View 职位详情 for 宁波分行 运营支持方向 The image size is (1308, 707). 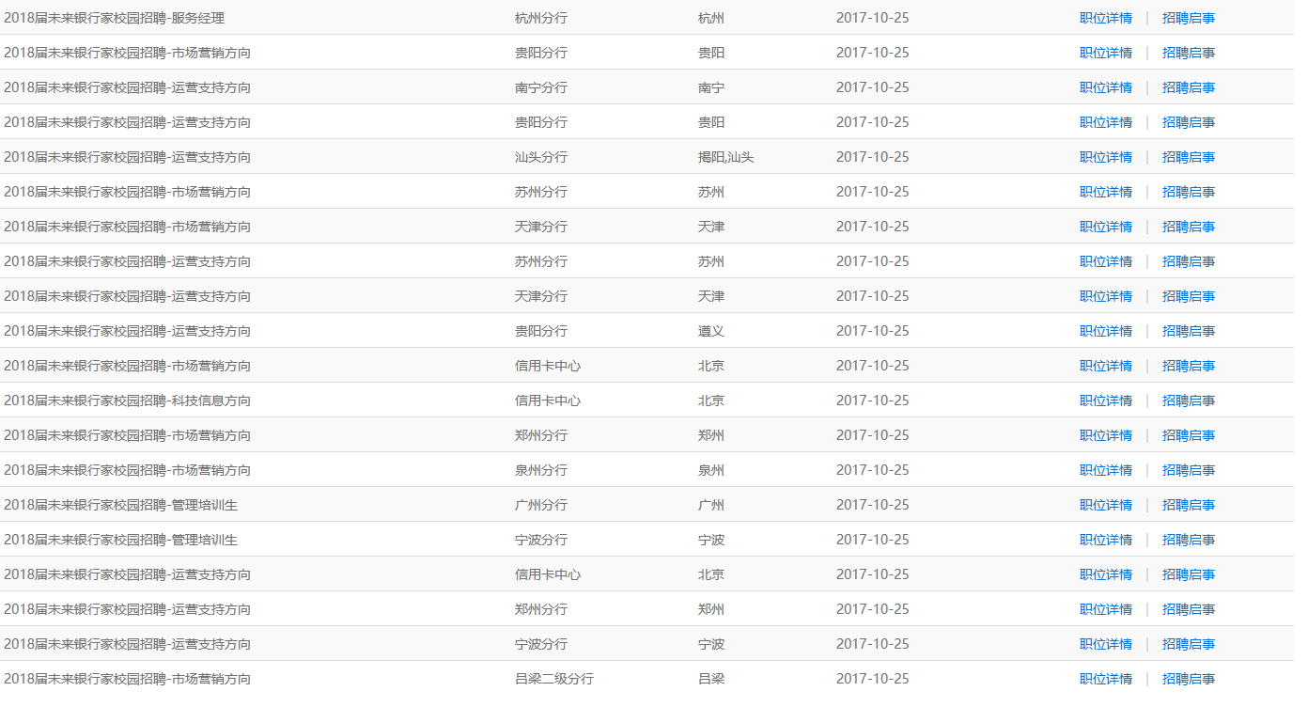(x=1105, y=644)
